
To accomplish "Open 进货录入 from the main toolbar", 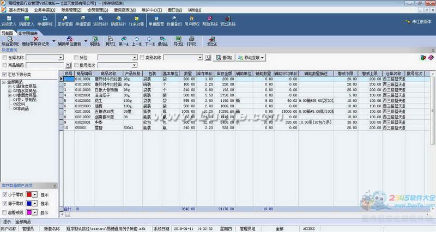I will [x=9, y=21].
